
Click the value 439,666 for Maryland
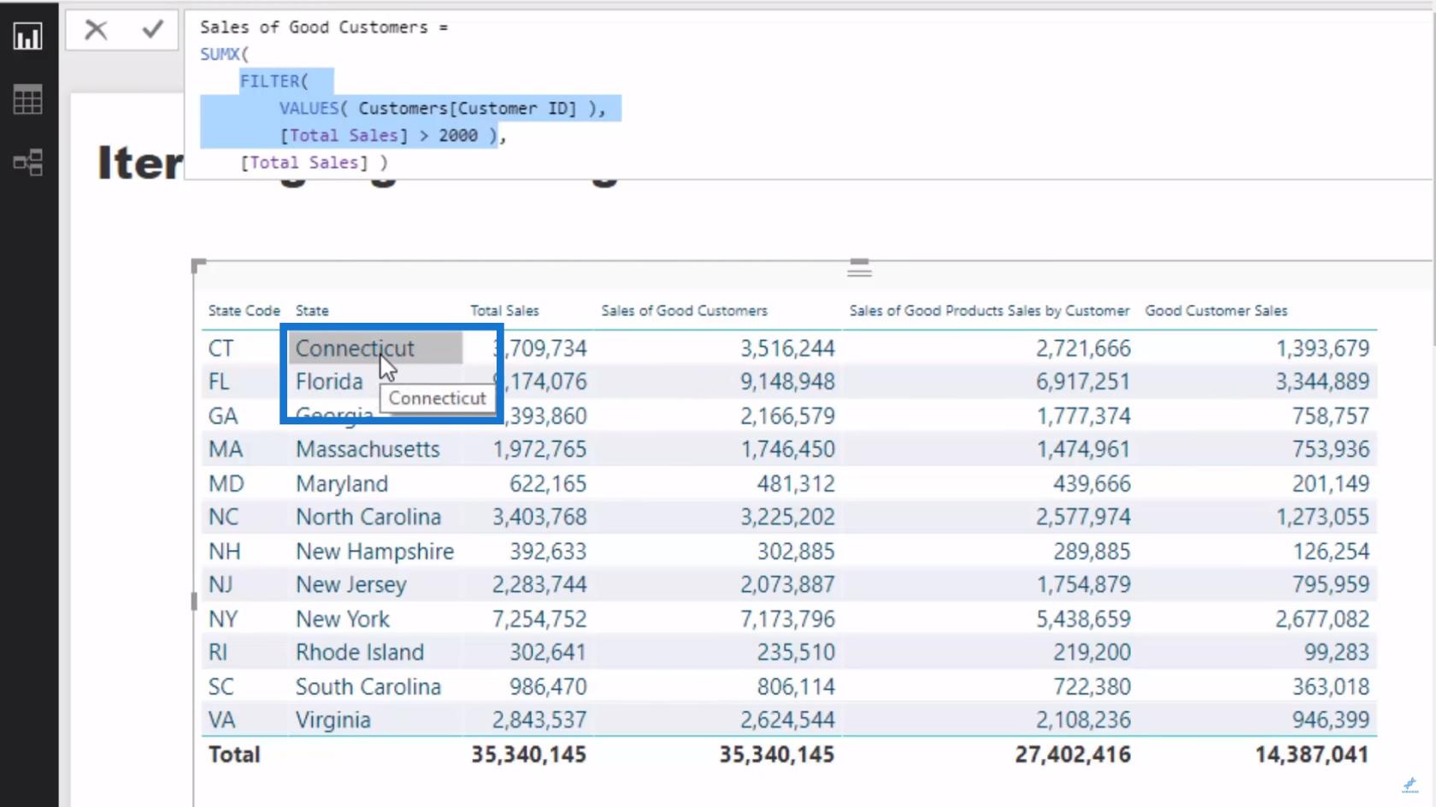tap(1092, 483)
